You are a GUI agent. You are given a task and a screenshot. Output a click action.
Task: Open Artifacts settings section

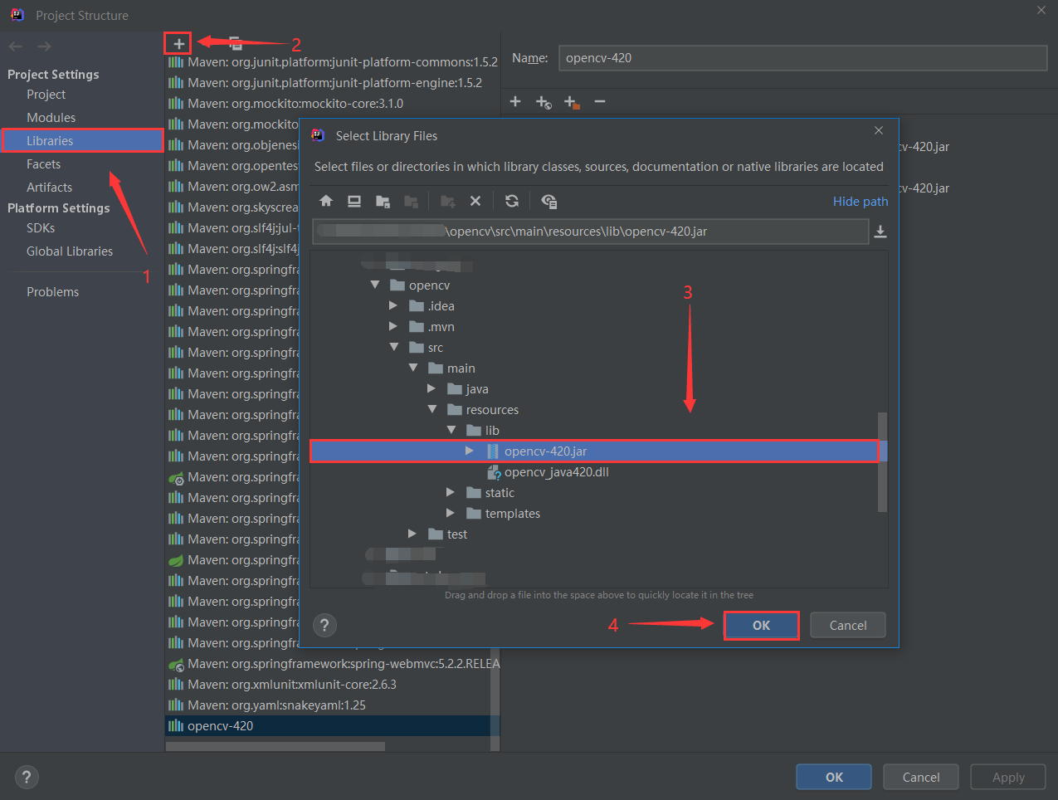click(49, 188)
